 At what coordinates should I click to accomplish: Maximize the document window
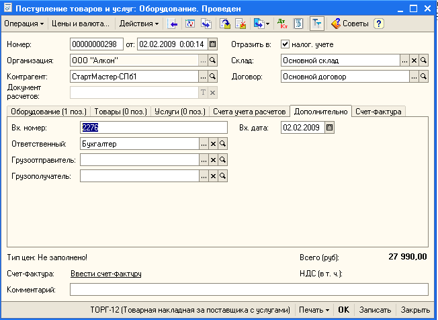pyautogui.click(x=413, y=9)
